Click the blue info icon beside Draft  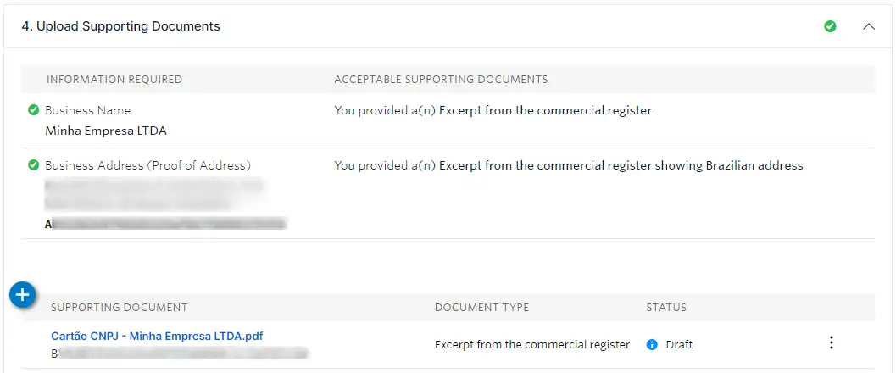[x=652, y=345]
